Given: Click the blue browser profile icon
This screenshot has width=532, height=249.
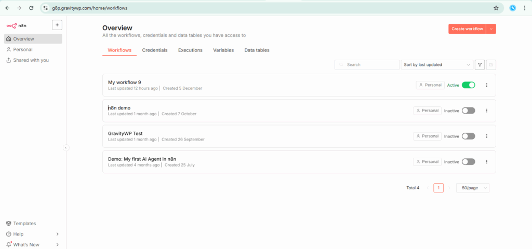Looking at the screenshot, I should (x=513, y=8).
